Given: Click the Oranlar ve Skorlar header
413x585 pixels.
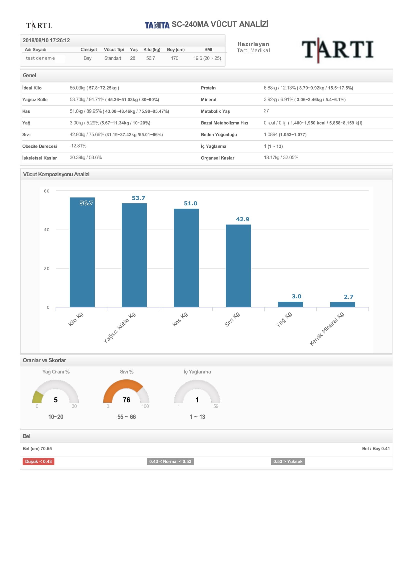Looking at the screenshot, I should click(x=44, y=360).
